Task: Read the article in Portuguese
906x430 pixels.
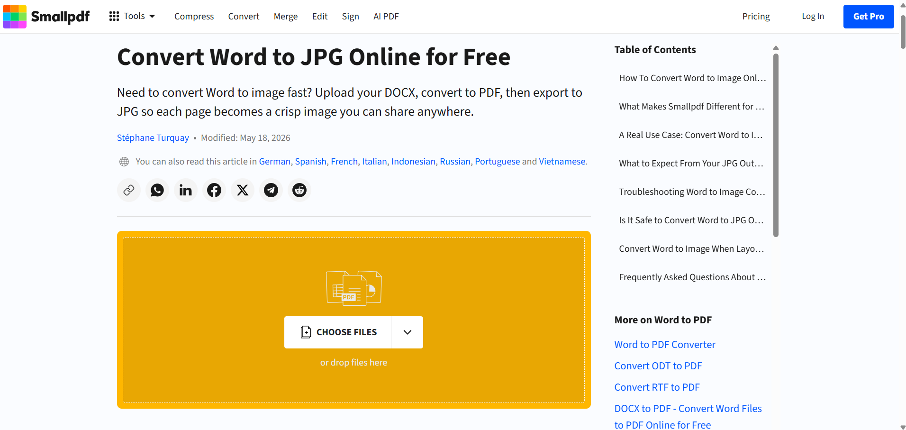Action: (498, 162)
